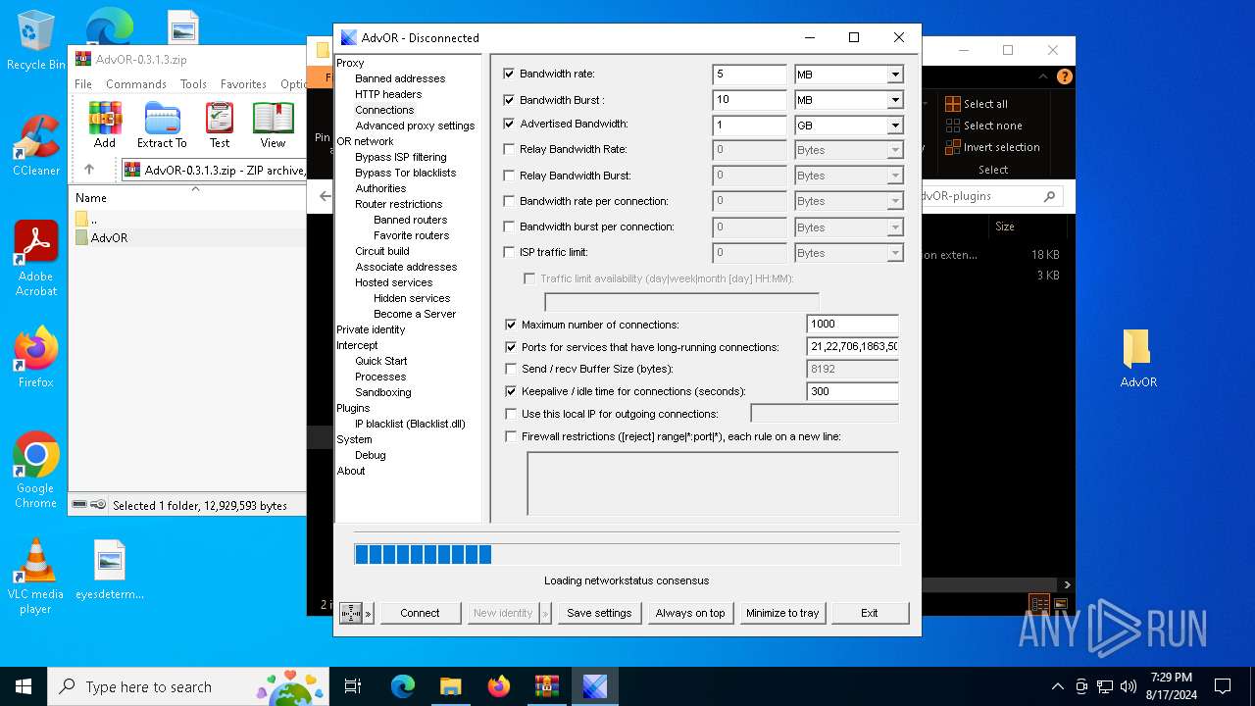Click the Add icon in WinRAR toolbar
Viewport: 1255px width, 706px height.
tap(105, 125)
